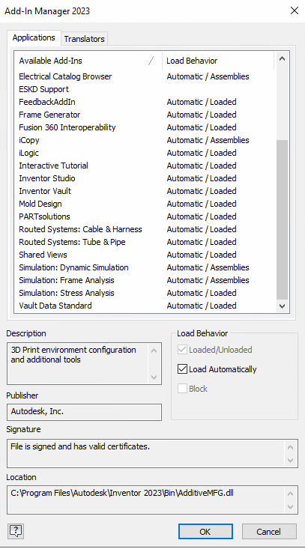Click the Cancel button
This screenshot has width=305, height=549.
tap(268, 532)
